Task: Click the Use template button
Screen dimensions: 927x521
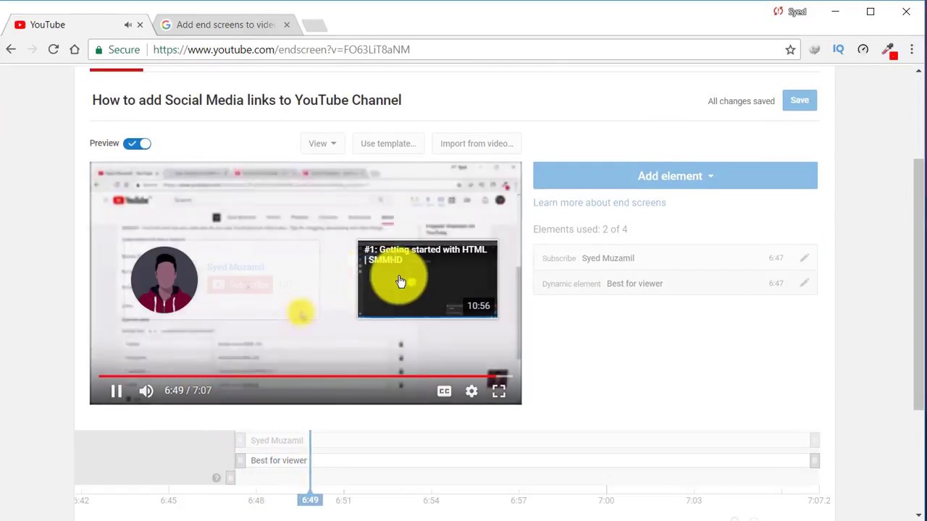Action: coord(388,143)
